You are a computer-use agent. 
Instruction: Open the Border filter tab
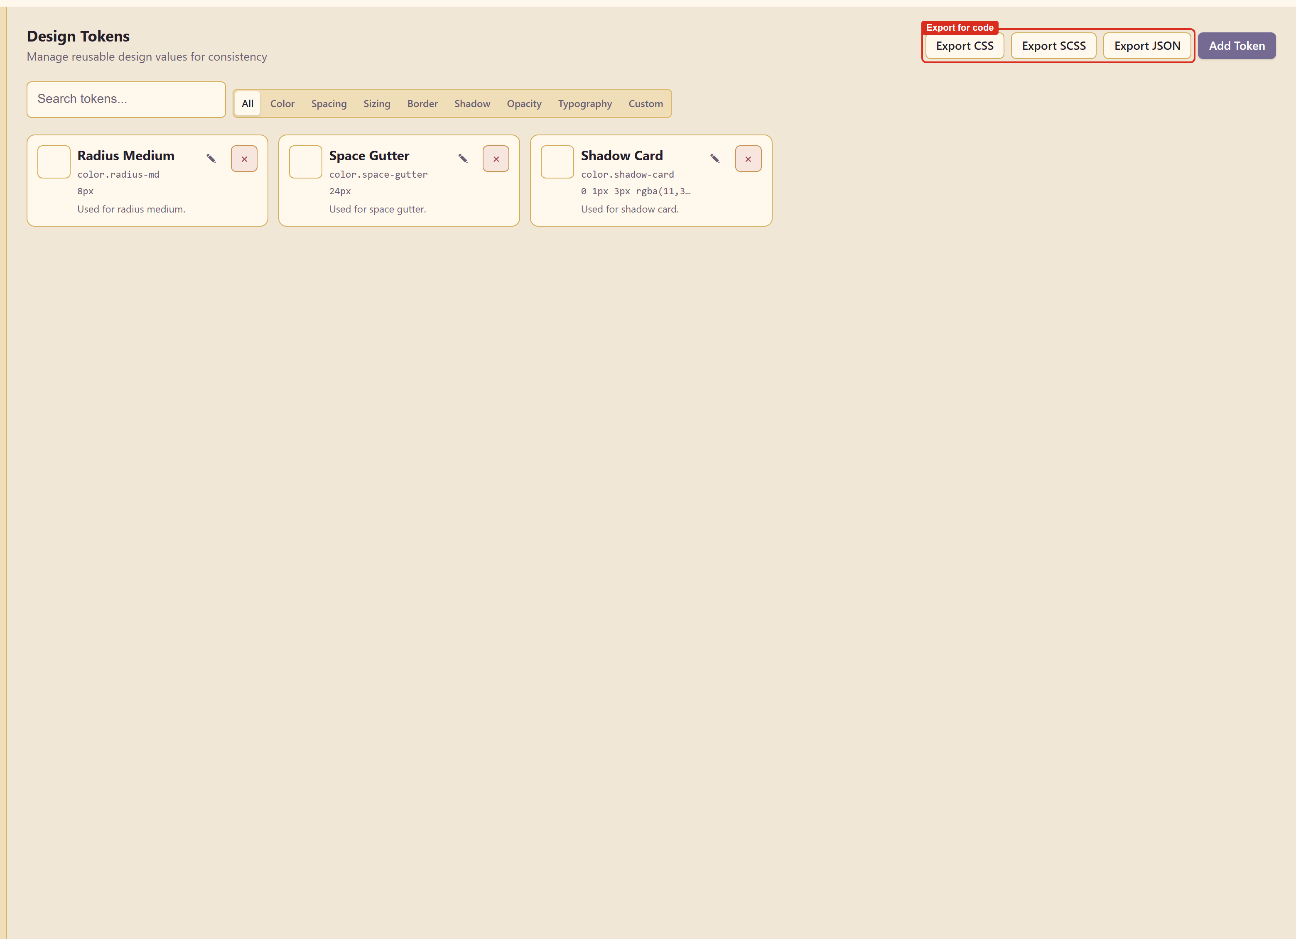click(422, 103)
